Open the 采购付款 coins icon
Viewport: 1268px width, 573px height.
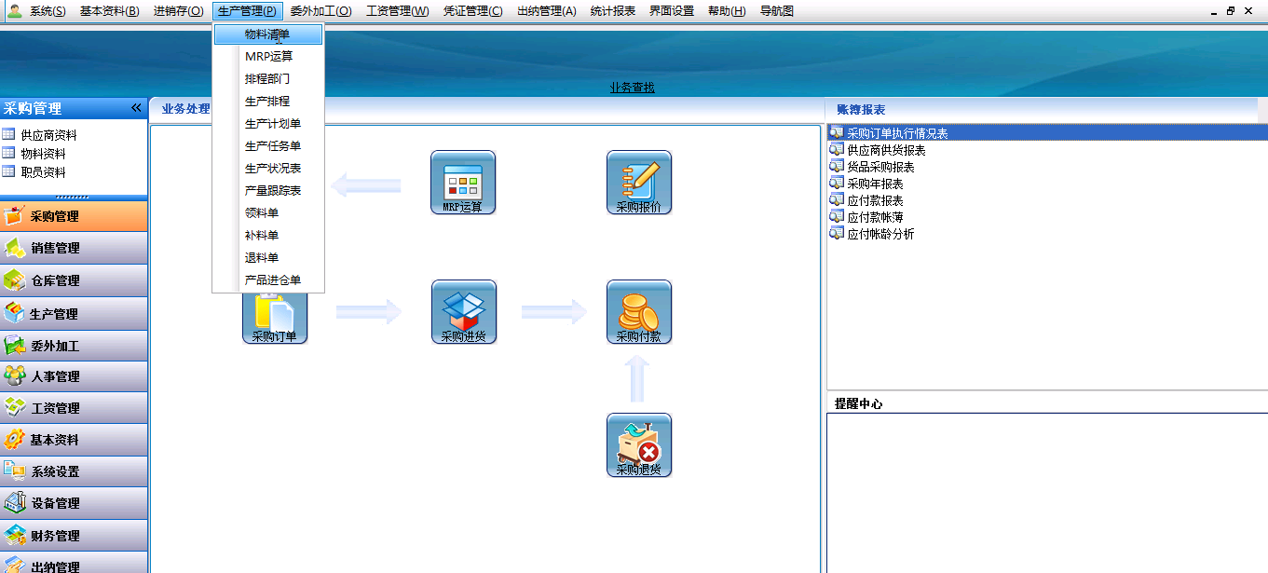[639, 312]
